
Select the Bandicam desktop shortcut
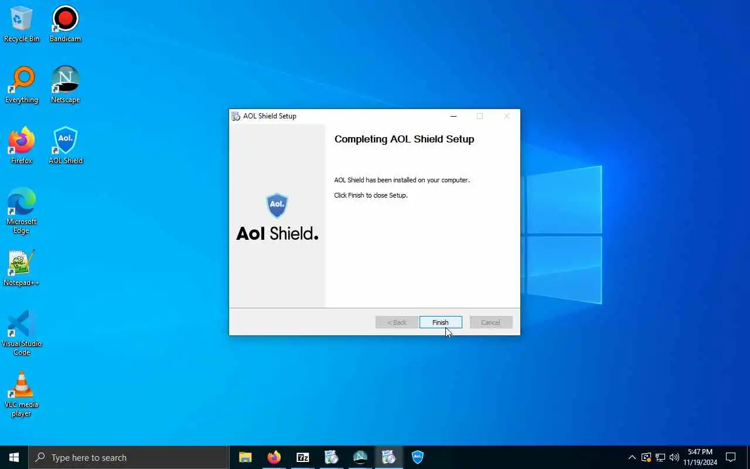[65, 25]
